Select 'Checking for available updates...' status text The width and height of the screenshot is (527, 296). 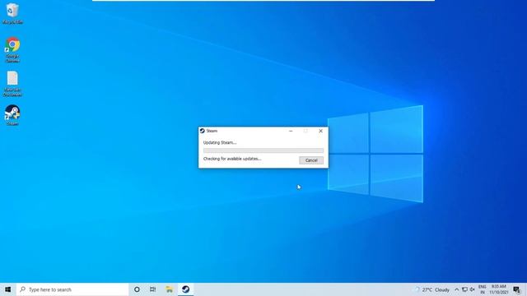232,159
